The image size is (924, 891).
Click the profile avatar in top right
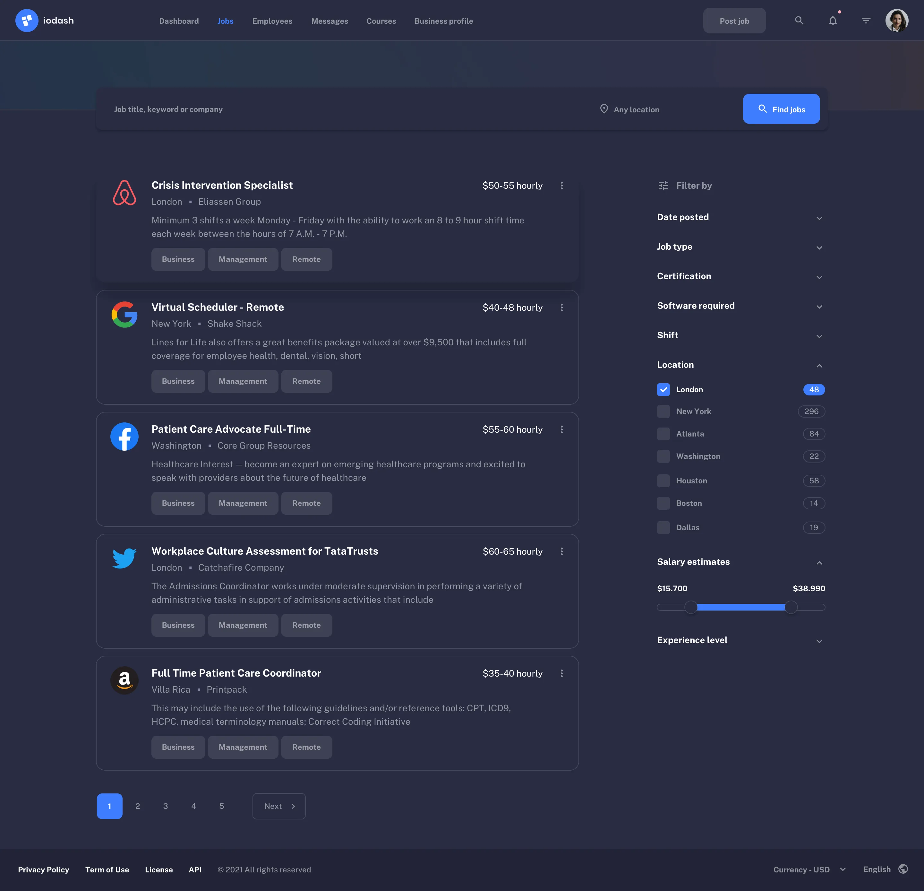click(898, 20)
